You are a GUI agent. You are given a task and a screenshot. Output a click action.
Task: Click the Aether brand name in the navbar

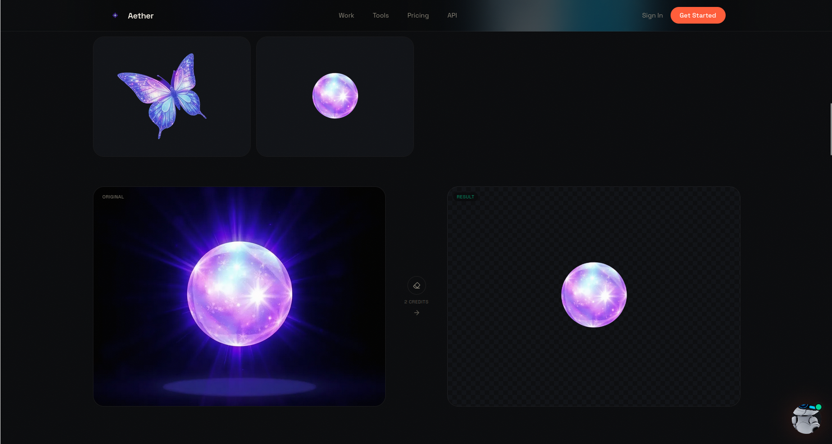click(140, 15)
